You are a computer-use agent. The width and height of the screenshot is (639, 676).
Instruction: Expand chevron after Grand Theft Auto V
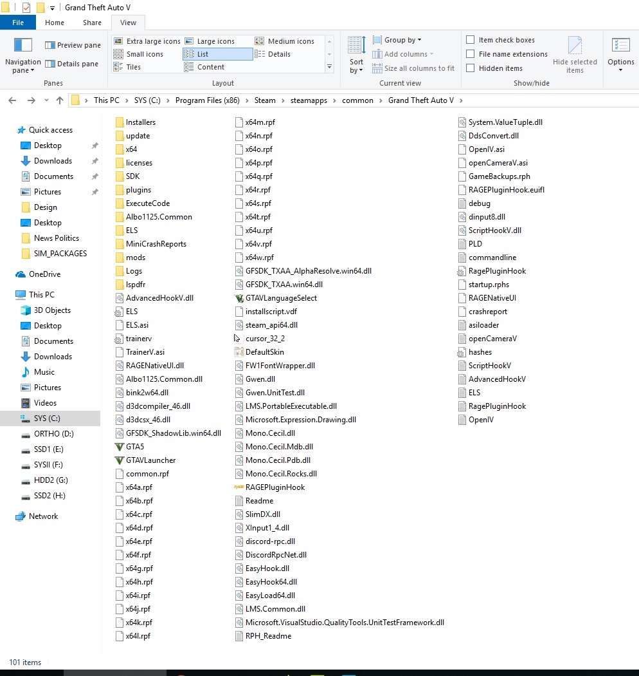coord(461,100)
